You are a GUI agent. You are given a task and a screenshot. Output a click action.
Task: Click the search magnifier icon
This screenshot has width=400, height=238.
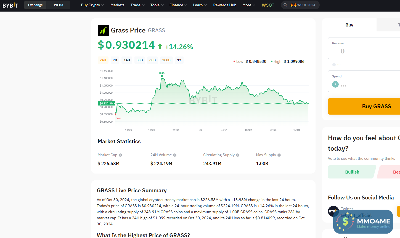pos(285,5)
